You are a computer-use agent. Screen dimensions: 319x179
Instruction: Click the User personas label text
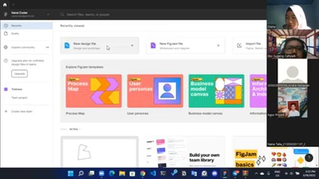(x=138, y=113)
